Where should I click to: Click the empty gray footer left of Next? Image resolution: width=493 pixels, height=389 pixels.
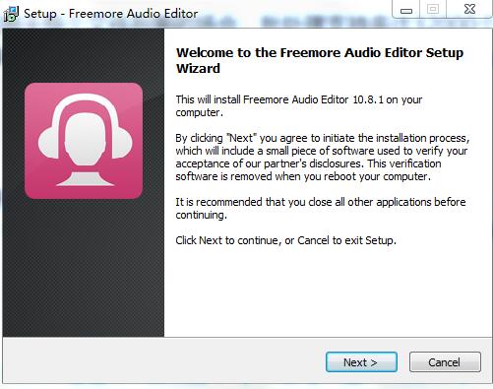pyautogui.click(x=164, y=360)
